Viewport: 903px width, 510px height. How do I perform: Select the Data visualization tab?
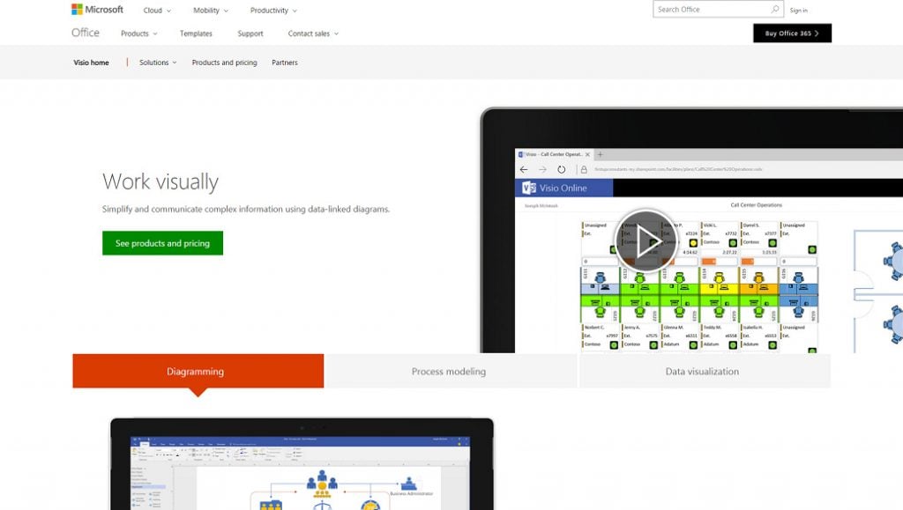click(x=705, y=371)
